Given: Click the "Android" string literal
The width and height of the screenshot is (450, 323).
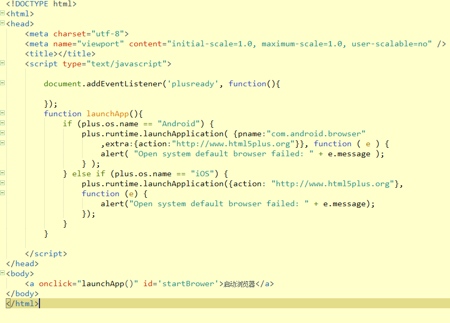Looking at the screenshot, I should coord(178,124).
